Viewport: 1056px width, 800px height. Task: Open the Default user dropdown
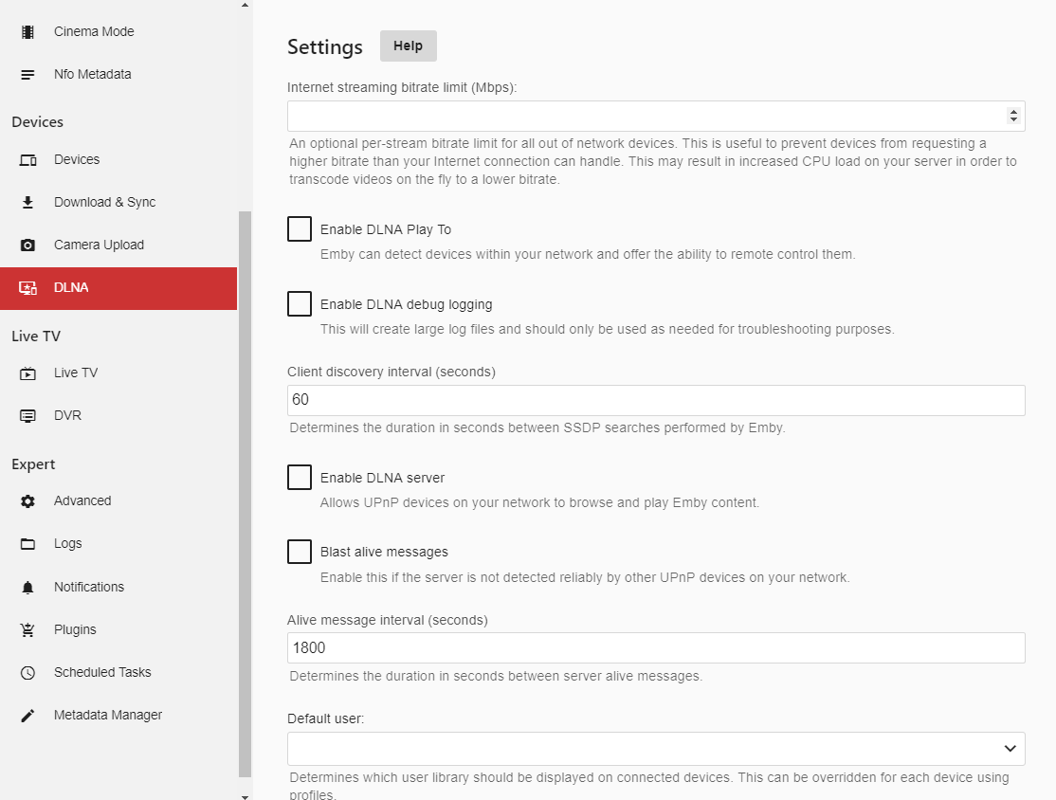click(x=656, y=749)
